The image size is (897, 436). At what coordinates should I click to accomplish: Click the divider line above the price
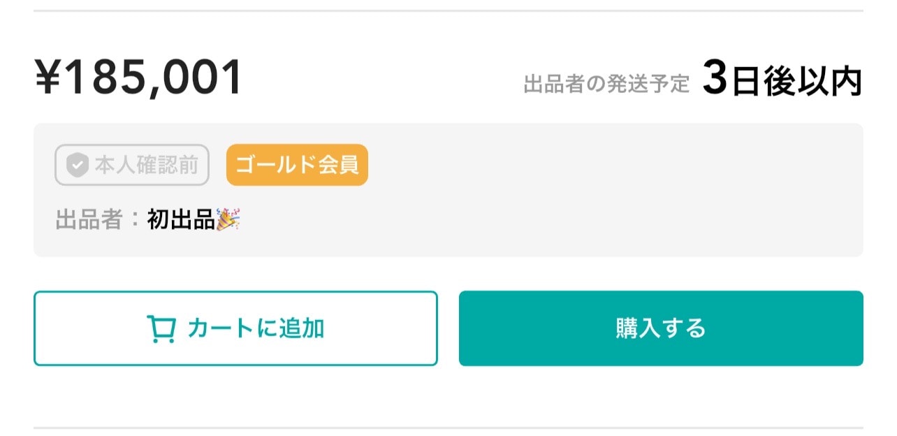449,11
